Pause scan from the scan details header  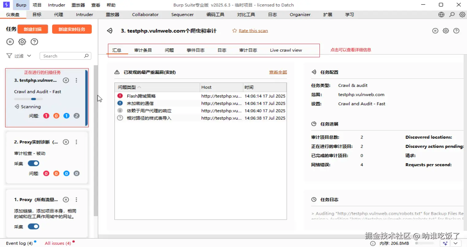pos(435,31)
